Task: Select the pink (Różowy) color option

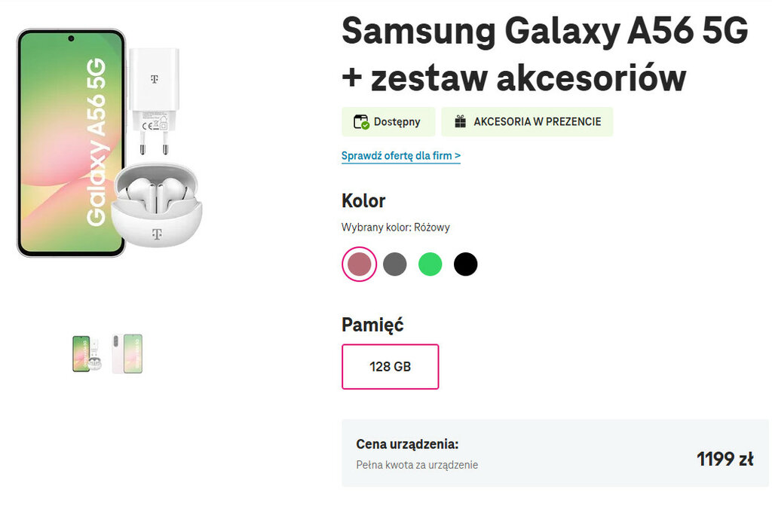Action: (x=359, y=264)
